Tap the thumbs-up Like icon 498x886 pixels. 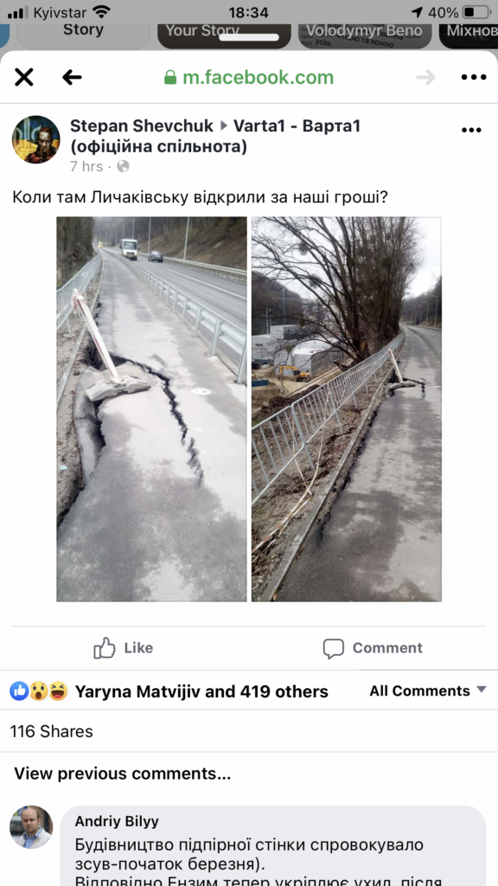click(105, 647)
